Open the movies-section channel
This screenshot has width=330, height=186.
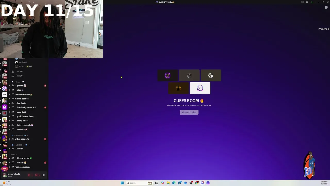point(28,99)
